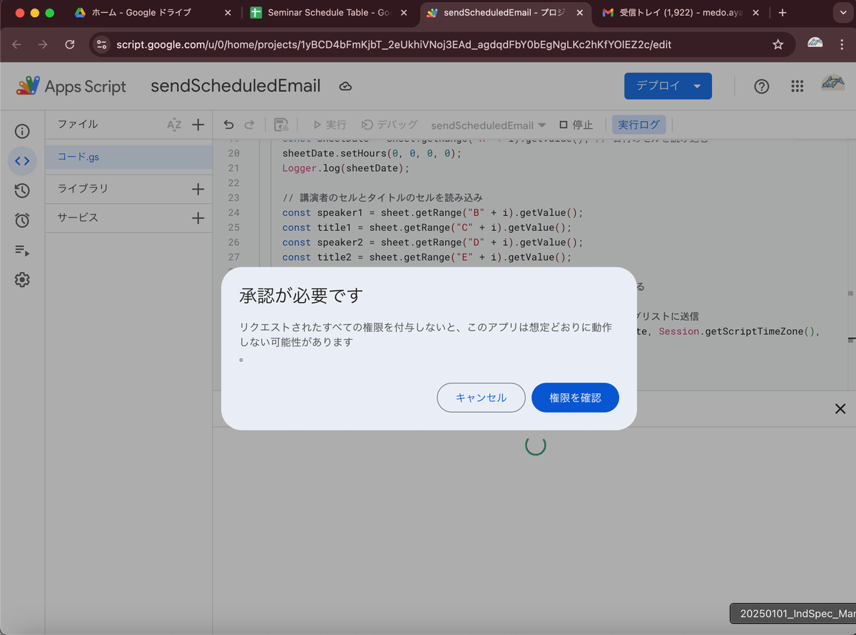856x635 pixels.
Task: Click the save project icon
Action: click(x=281, y=124)
